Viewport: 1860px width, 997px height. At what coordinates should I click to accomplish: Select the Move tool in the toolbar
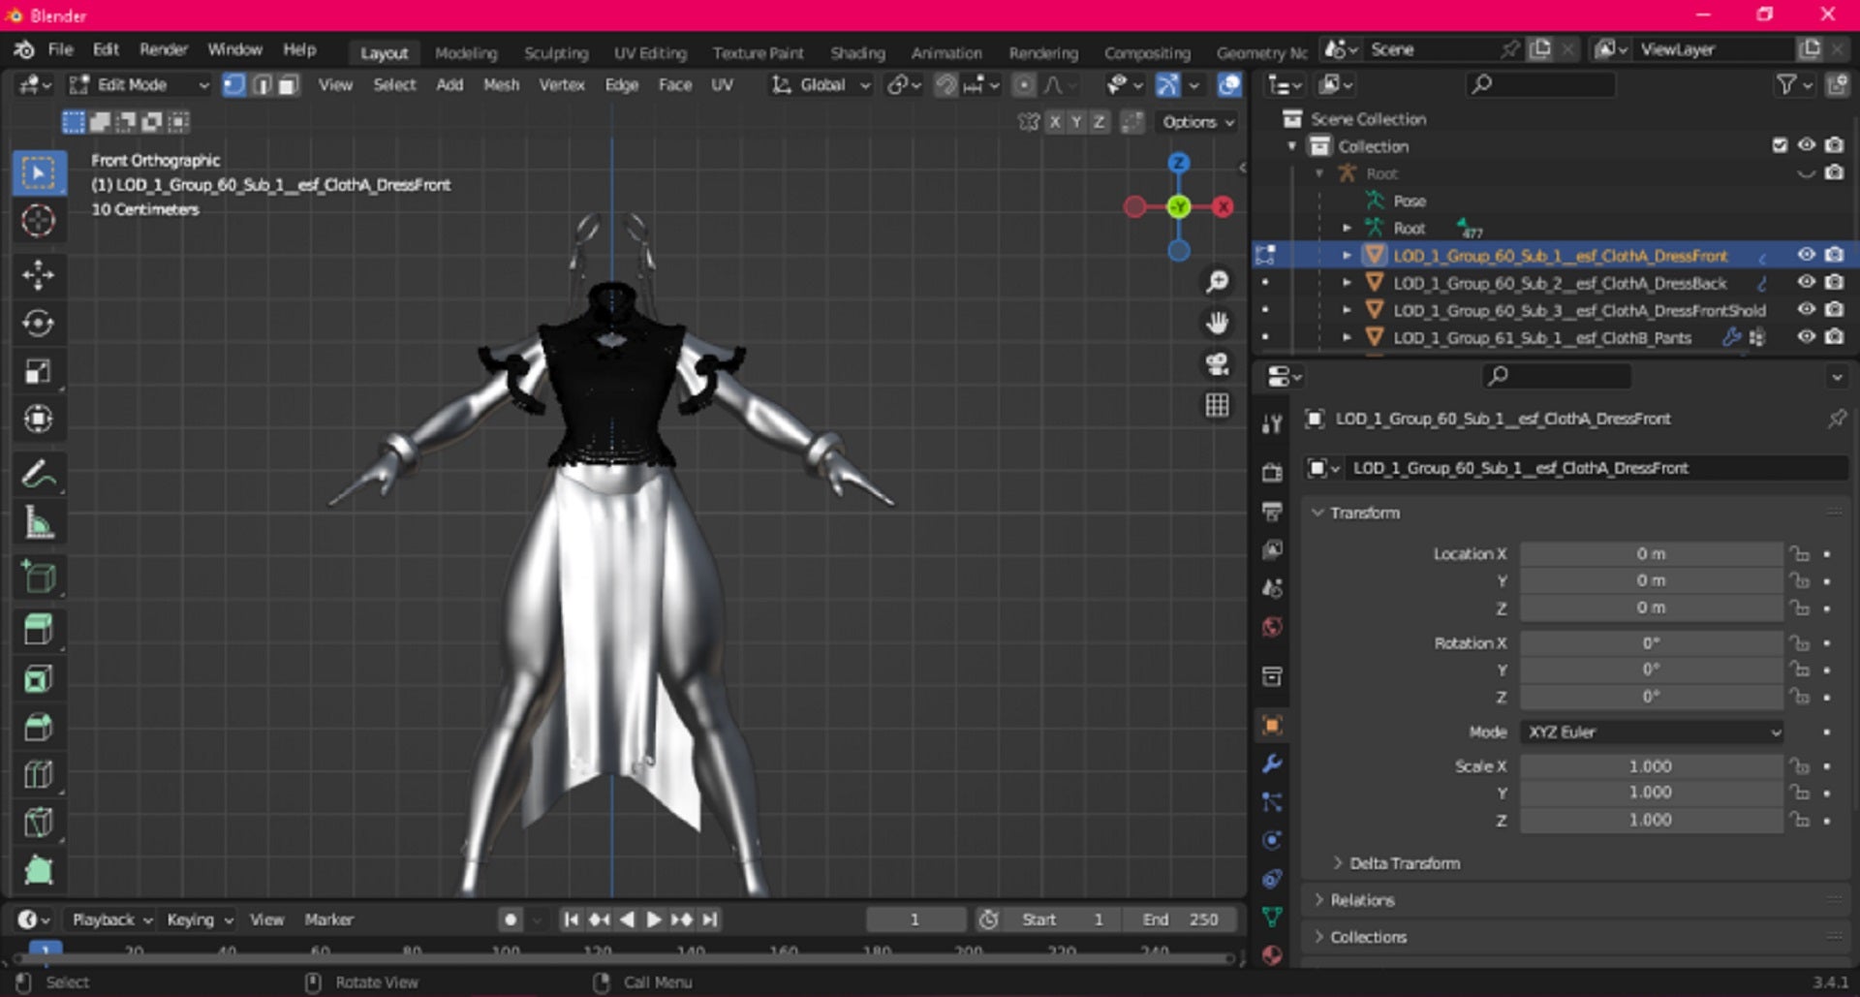tap(39, 275)
